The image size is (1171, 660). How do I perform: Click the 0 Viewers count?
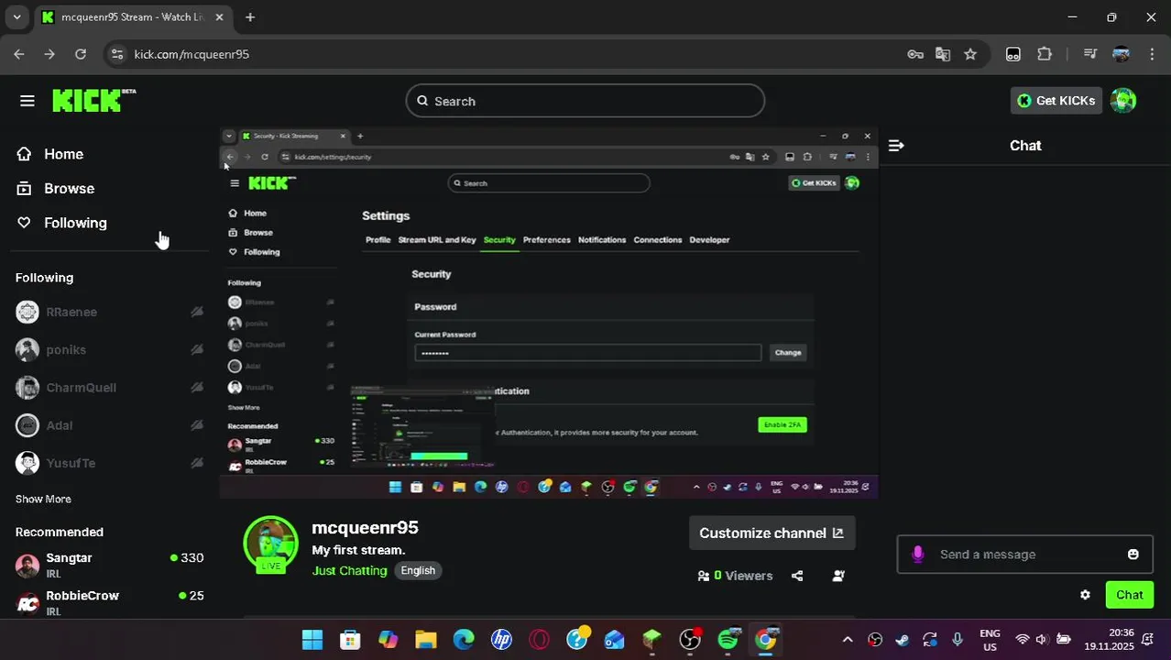pos(735,576)
